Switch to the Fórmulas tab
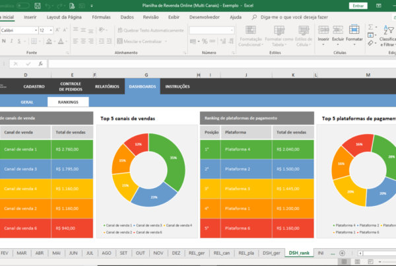 click(101, 17)
